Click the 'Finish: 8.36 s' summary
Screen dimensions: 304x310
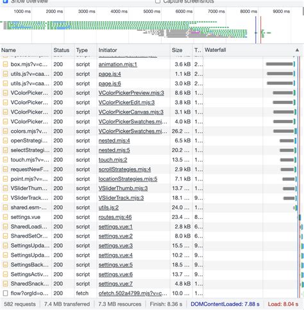coord(166,304)
